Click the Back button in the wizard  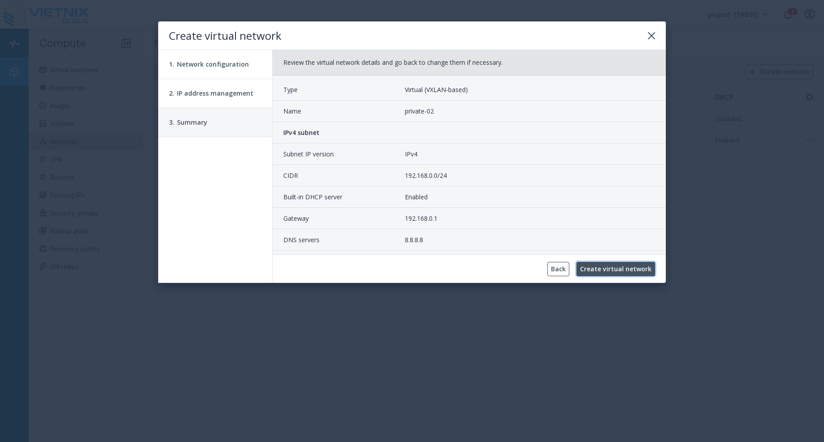(x=558, y=269)
